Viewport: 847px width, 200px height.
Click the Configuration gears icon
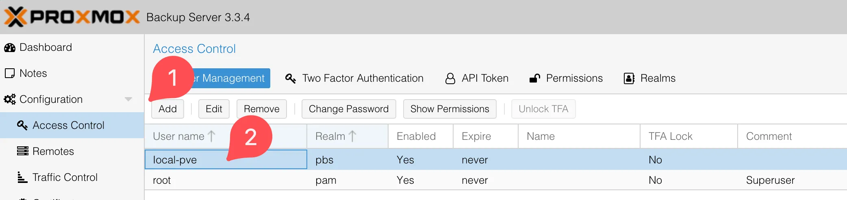coord(10,99)
